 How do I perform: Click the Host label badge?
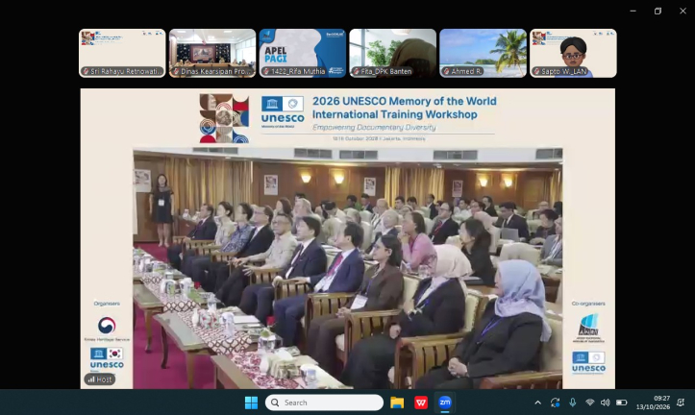point(100,379)
